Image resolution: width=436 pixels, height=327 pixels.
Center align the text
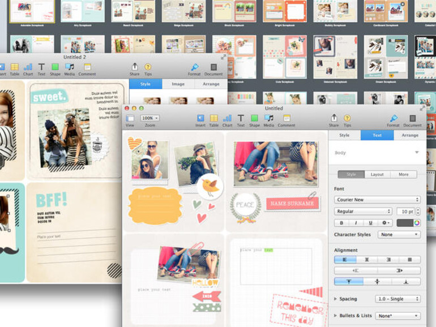coord(367,260)
